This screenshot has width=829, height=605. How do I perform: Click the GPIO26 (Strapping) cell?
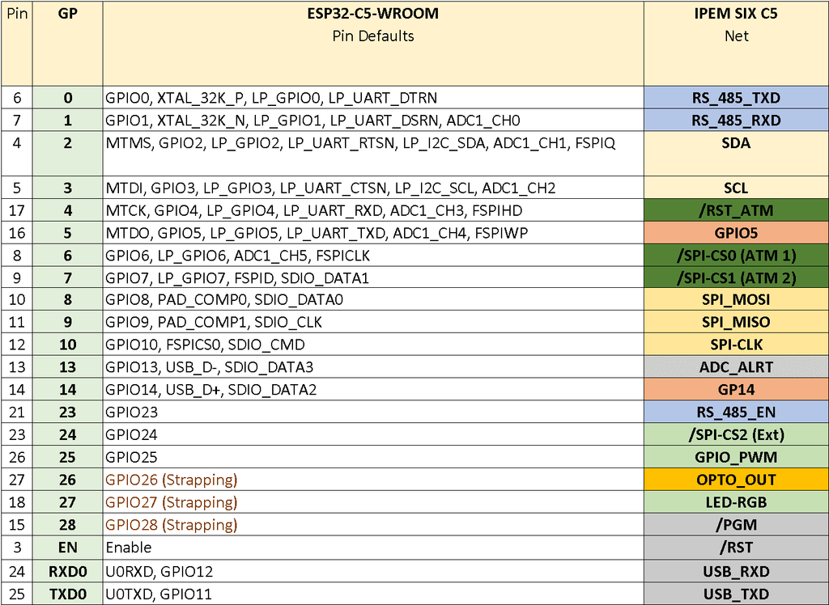(x=373, y=480)
